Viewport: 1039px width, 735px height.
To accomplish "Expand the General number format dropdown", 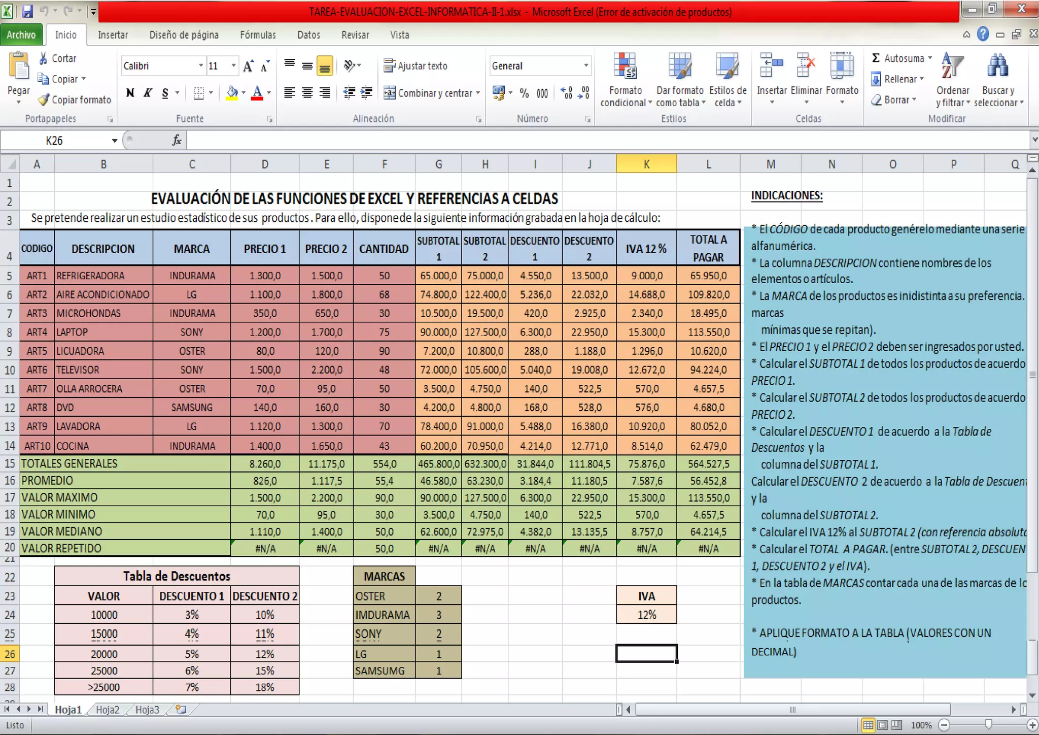I will [x=586, y=65].
